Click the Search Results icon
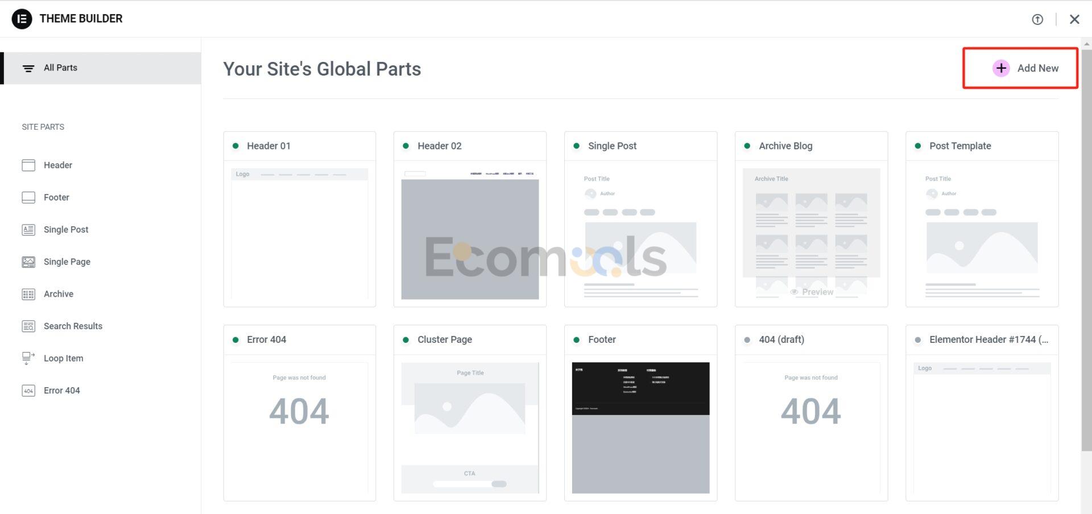The height and width of the screenshot is (514, 1092). coord(28,326)
